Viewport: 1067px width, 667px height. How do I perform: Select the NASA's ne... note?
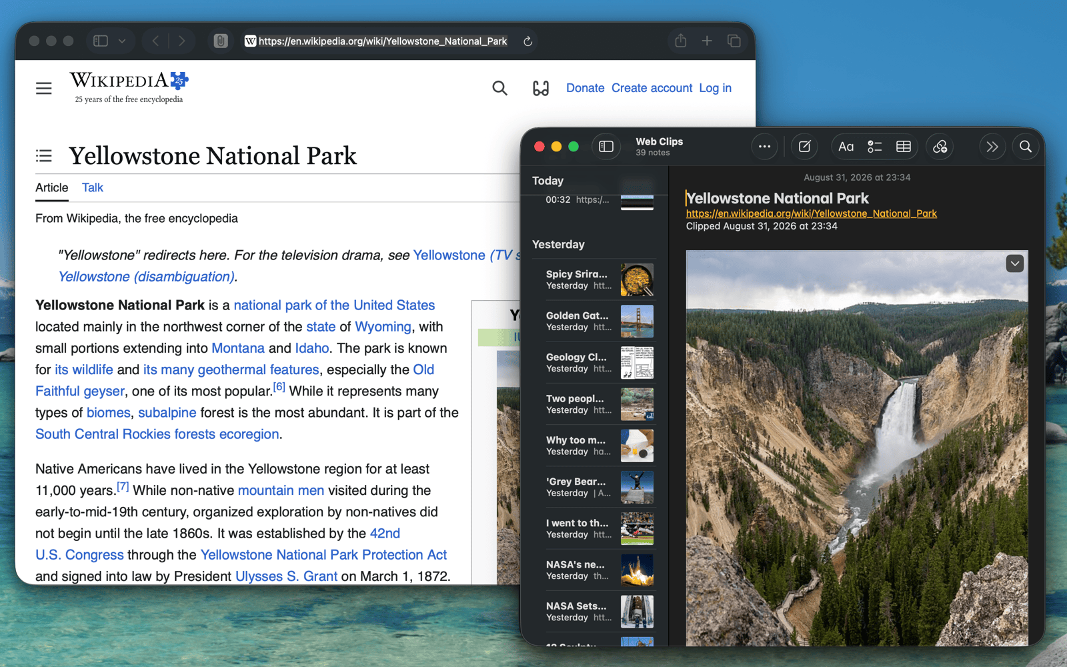(594, 570)
